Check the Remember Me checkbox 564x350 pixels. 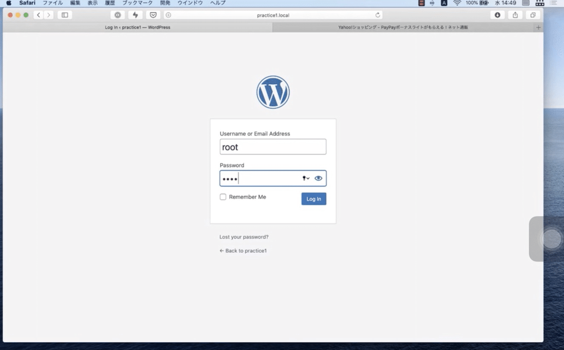coord(223,197)
